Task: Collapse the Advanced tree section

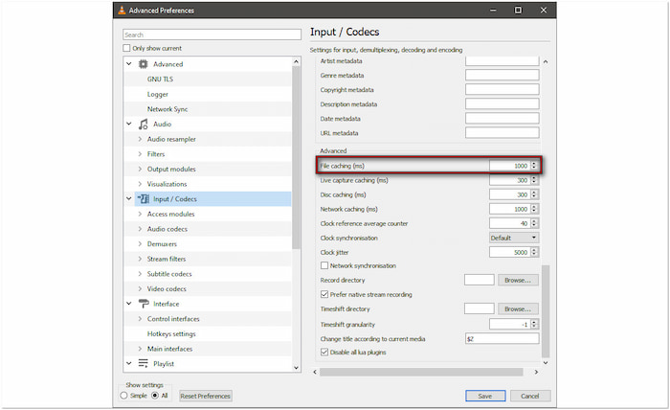Action: click(x=128, y=63)
